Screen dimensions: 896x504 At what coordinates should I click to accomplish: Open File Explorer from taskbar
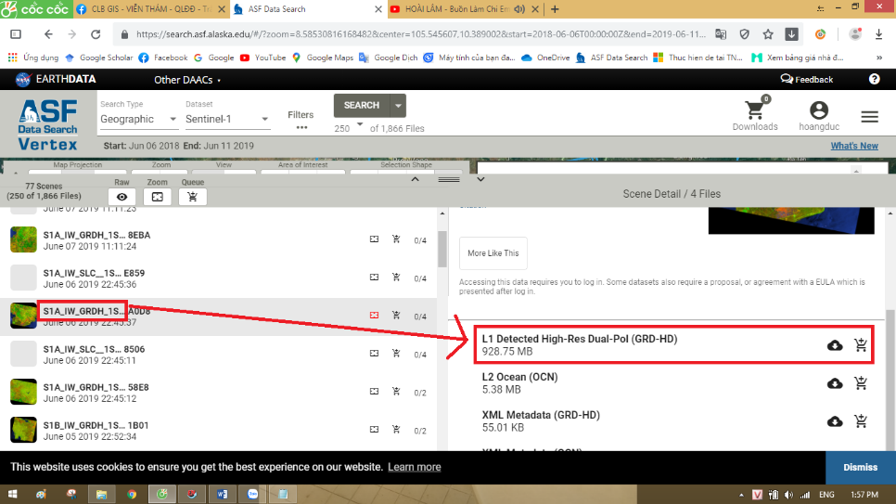click(x=102, y=495)
